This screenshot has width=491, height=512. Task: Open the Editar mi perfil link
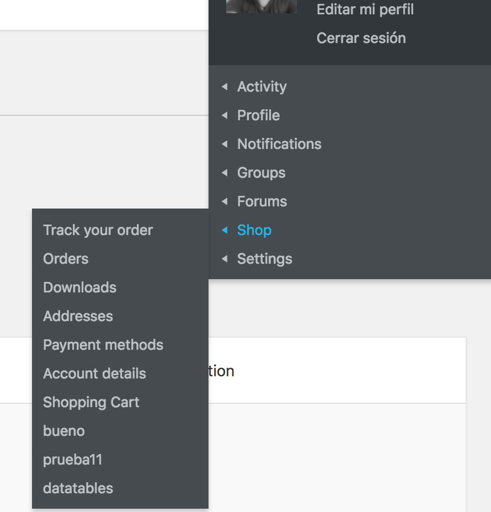365,9
